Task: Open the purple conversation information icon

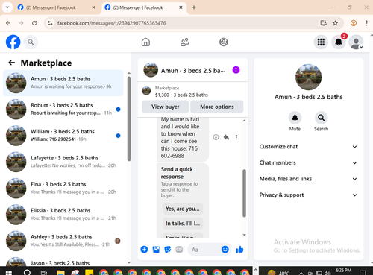Action: (x=236, y=70)
